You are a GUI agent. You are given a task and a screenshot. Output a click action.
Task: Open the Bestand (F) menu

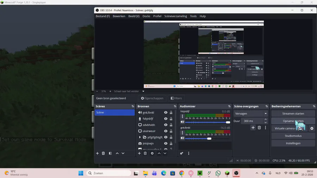(103, 16)
